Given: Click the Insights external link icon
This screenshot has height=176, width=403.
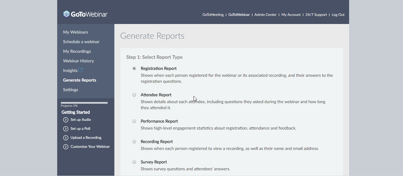Looking at the screenshot, I should (x=81, y=70).
